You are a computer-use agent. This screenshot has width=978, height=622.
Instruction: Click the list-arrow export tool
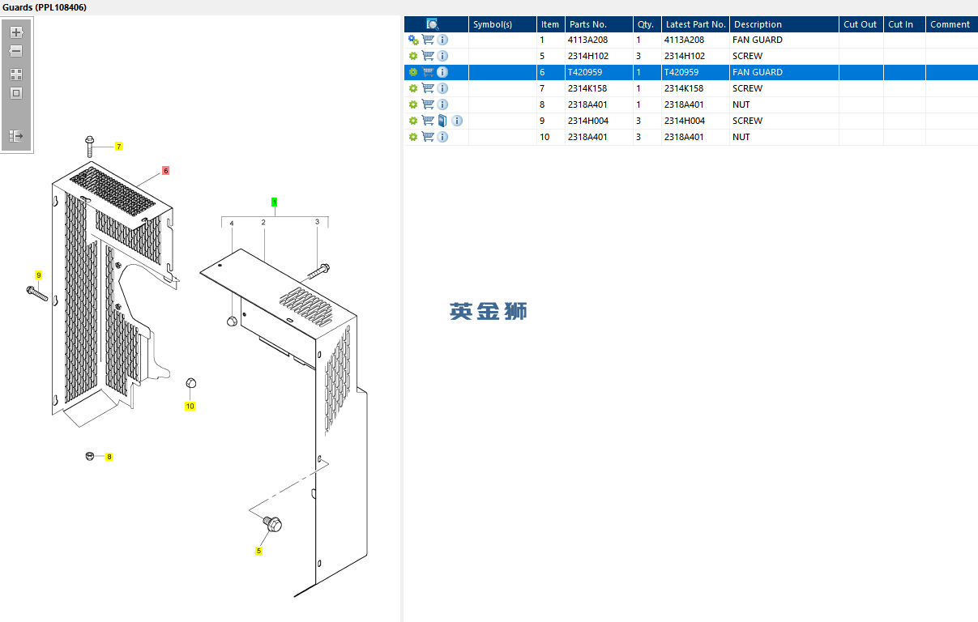16,136
